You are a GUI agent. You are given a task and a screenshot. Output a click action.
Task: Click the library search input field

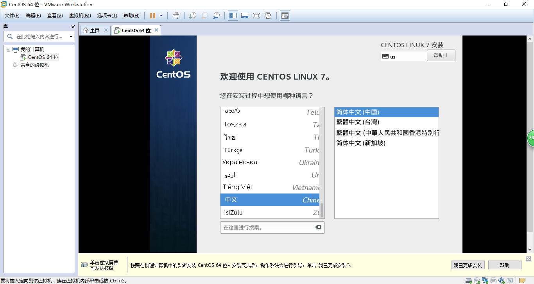coord(39,36)
